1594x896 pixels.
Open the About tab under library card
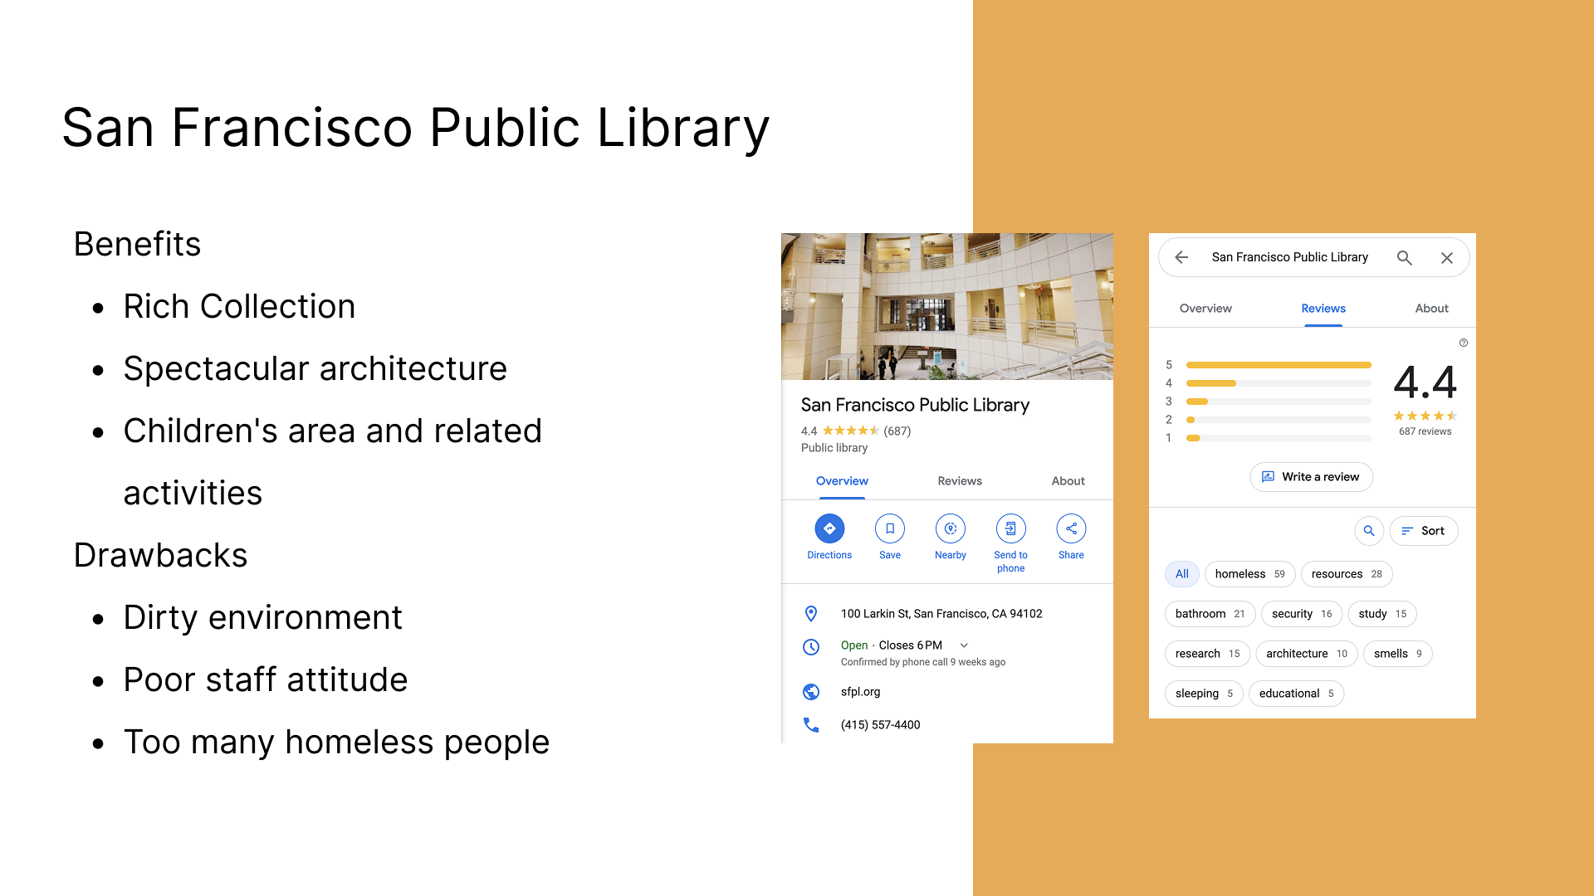coord(1068,481)
